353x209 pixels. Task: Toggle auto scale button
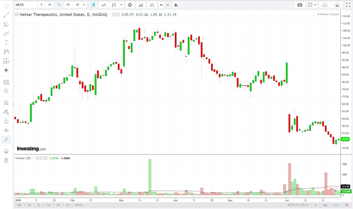[336, 205]
